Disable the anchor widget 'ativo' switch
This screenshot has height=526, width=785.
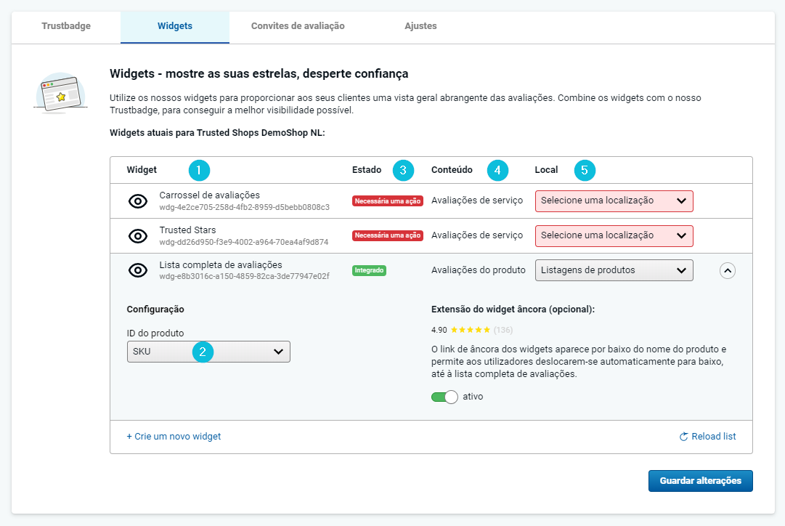tap(444, 397)
